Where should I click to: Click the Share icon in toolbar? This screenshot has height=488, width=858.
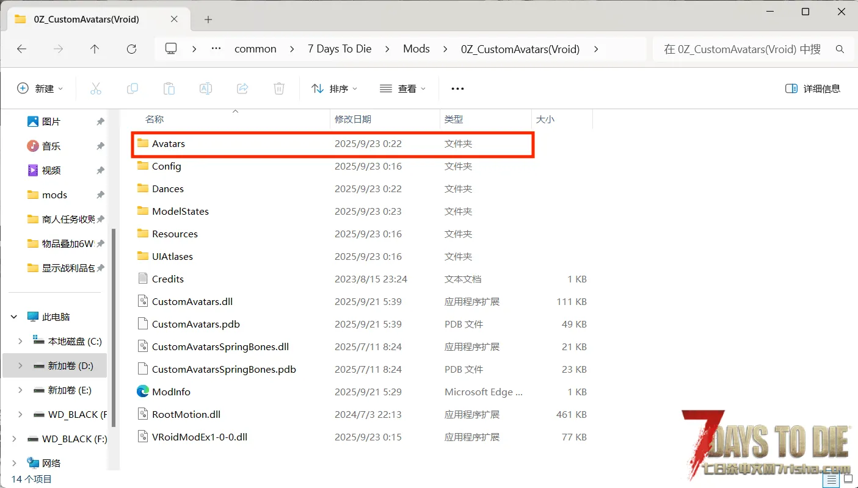coord(242,88)
